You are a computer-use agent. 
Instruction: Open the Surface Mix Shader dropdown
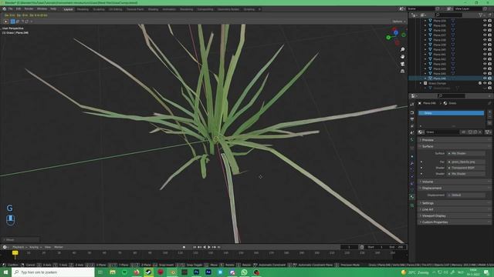466,153
